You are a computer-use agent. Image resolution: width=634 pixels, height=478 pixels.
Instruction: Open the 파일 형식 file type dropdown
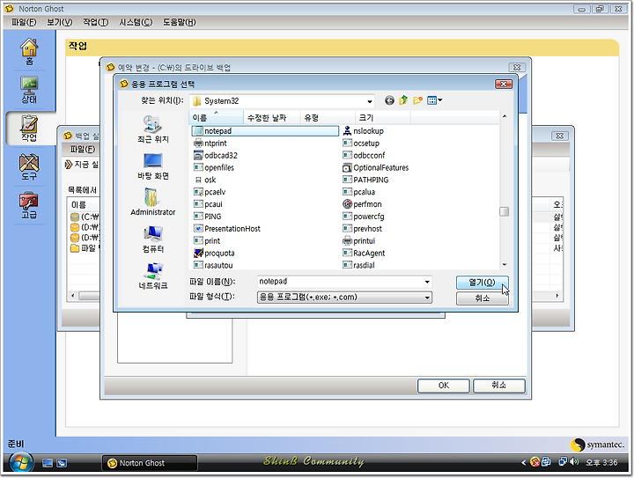coord(344,298)
